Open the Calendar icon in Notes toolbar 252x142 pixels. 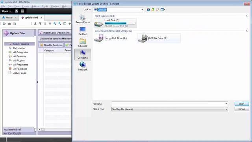(22, 11)
